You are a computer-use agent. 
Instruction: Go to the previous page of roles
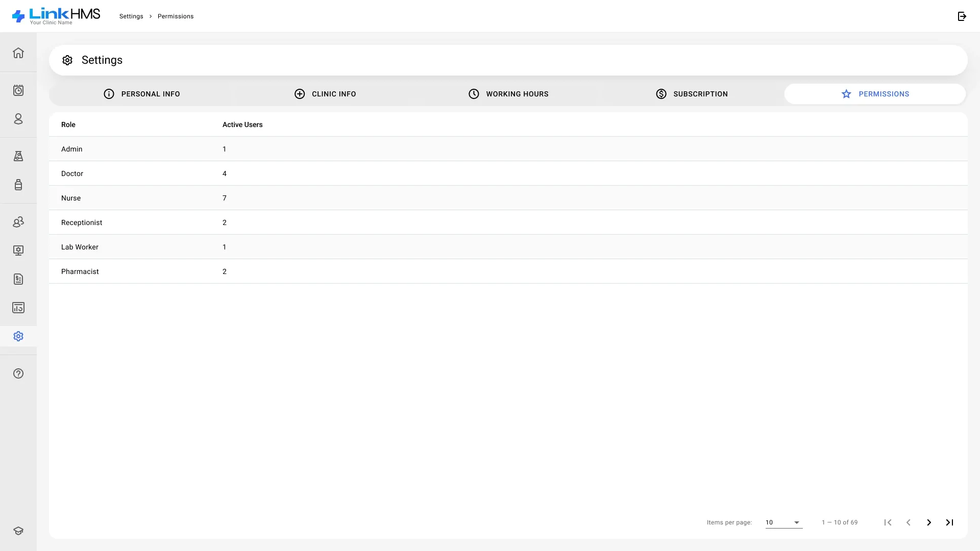click(909, 522)
